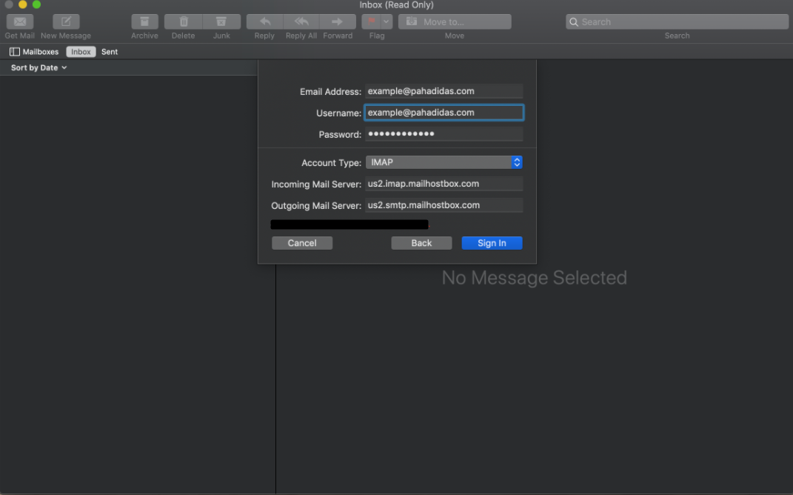
Task: Click the Forward arrow icon
Action: coord(338,21)
